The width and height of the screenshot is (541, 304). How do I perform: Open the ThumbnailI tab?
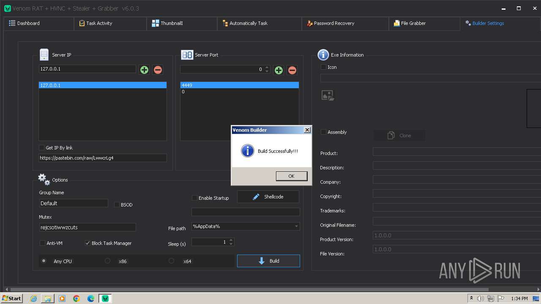click(182, 23)
